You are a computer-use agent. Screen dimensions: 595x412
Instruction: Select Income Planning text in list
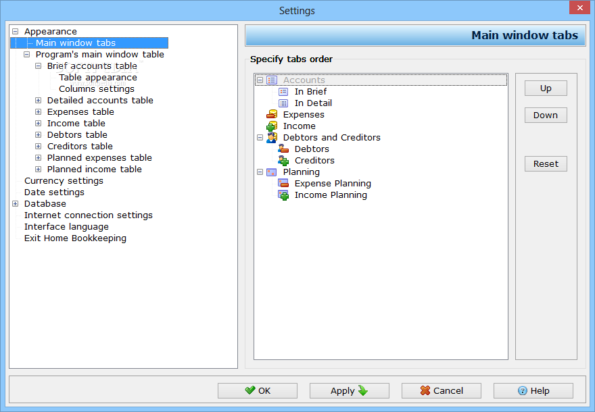(331, 195)
